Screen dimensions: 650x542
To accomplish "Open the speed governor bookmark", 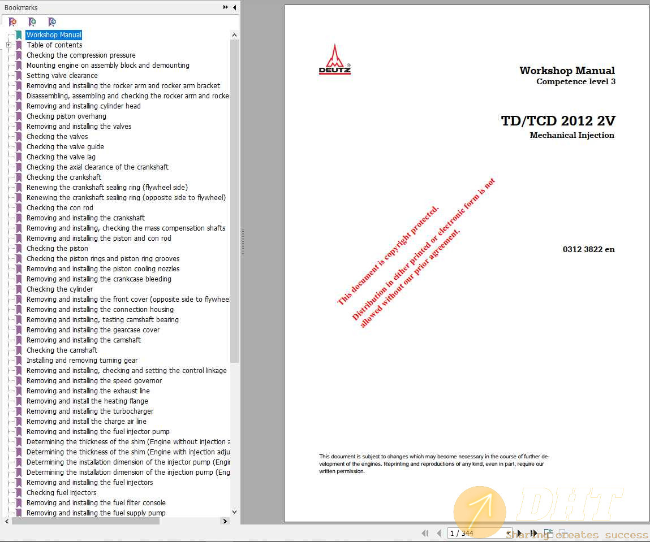I will pos(94,380).
